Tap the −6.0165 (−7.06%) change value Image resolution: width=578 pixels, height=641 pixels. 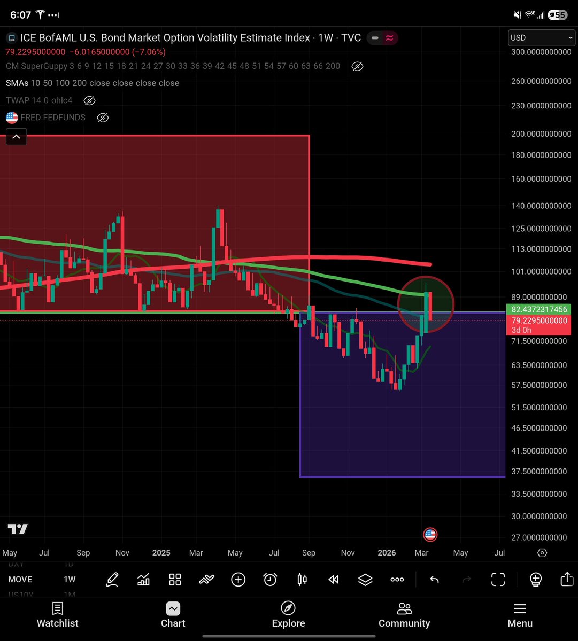click(118, 52)
